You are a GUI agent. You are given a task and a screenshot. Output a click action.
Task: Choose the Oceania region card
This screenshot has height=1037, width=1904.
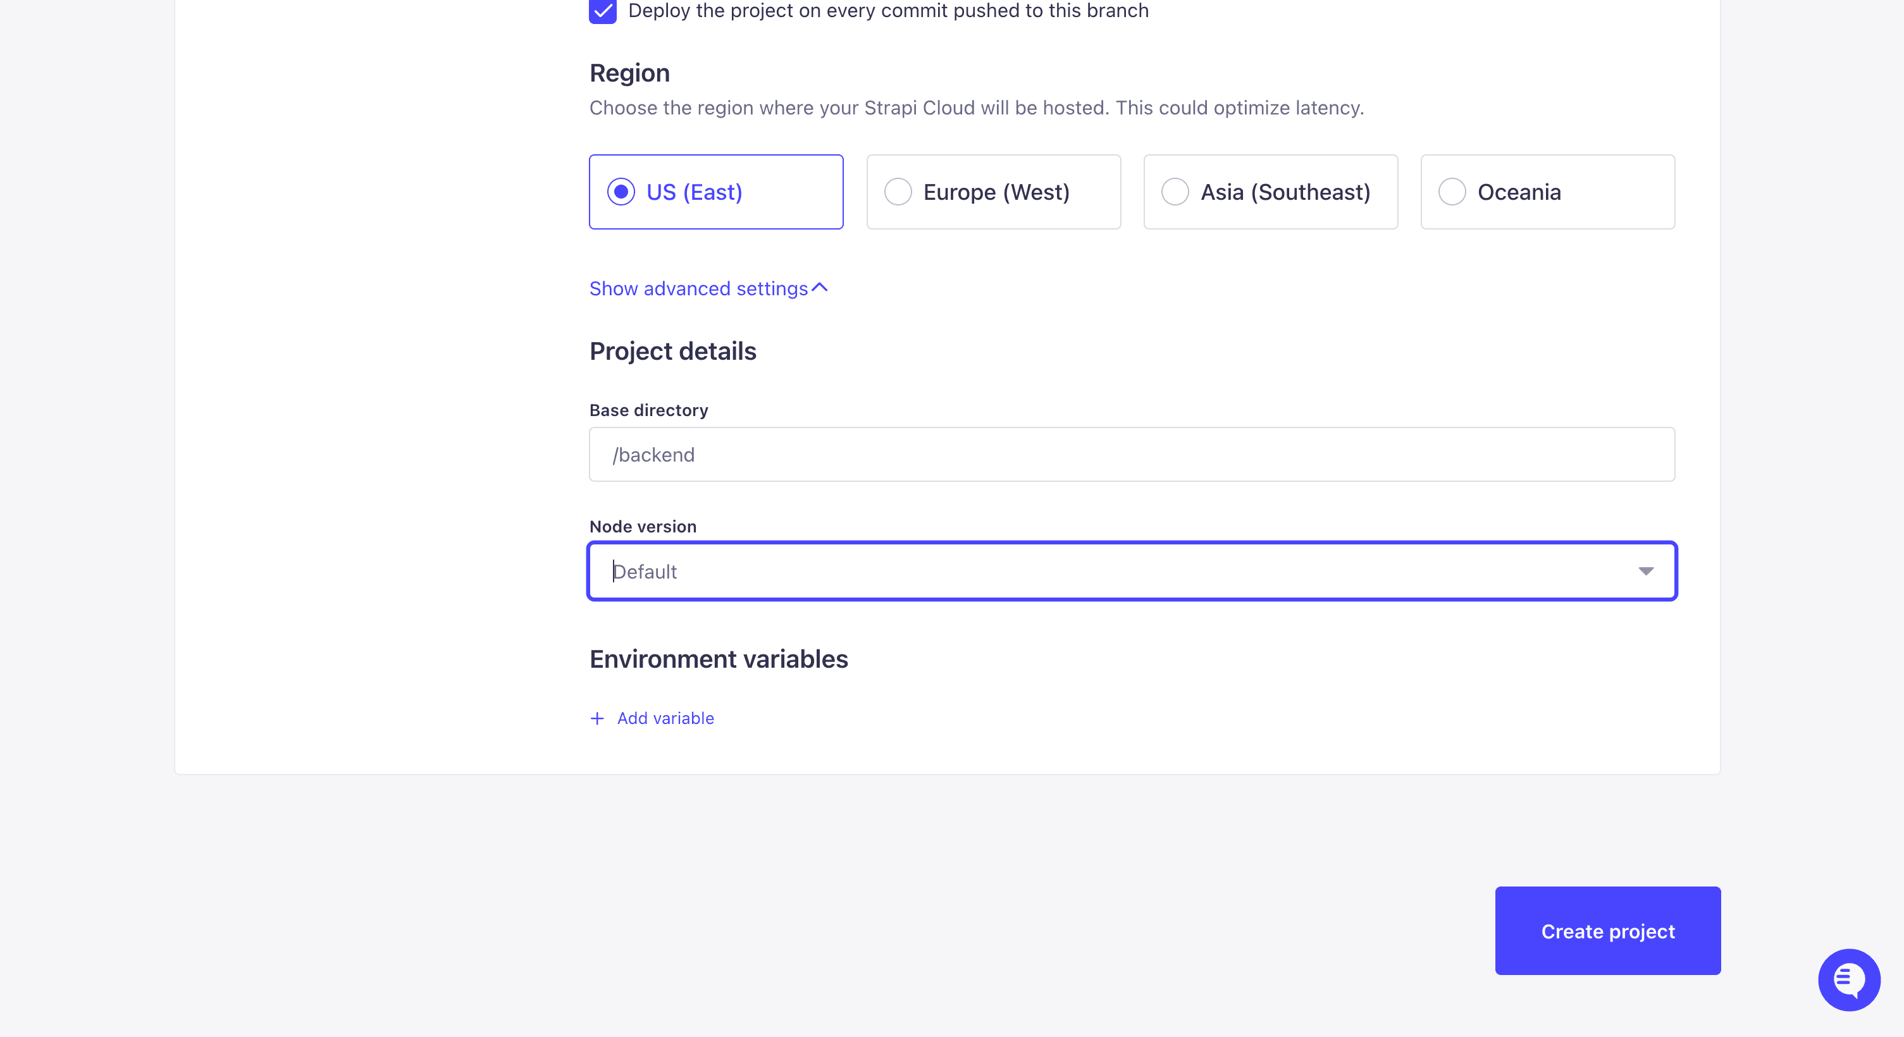pyautogui.click(x=1548, y=192)
